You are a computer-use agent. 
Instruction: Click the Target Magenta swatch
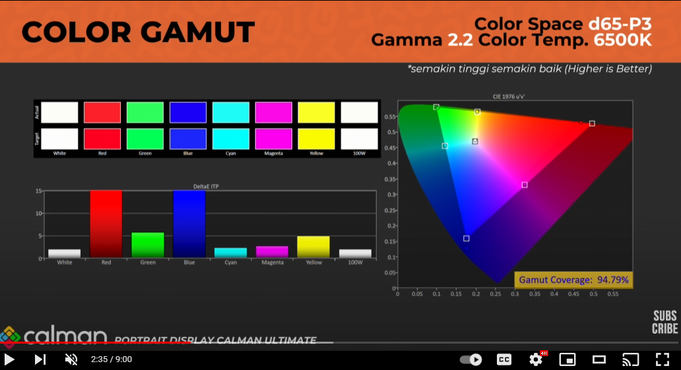tap(273, 139)
